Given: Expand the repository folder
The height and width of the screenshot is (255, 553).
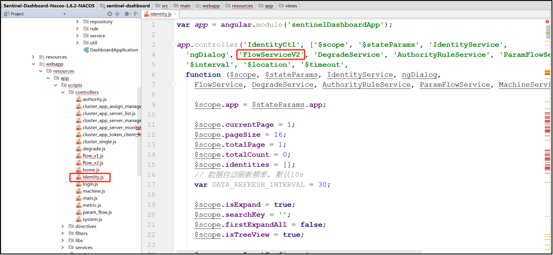Looking at the screenshot, I should 77,21.
